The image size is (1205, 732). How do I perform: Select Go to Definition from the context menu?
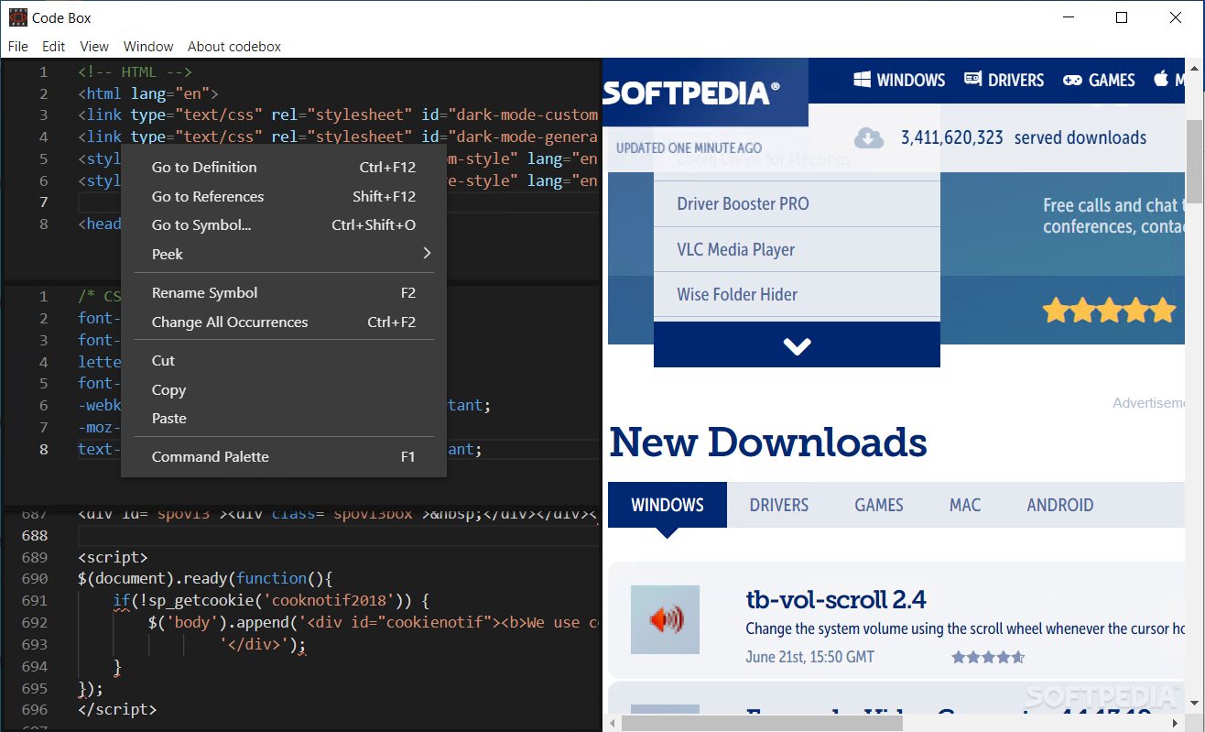pyautogui.click(x=203, y=167)
